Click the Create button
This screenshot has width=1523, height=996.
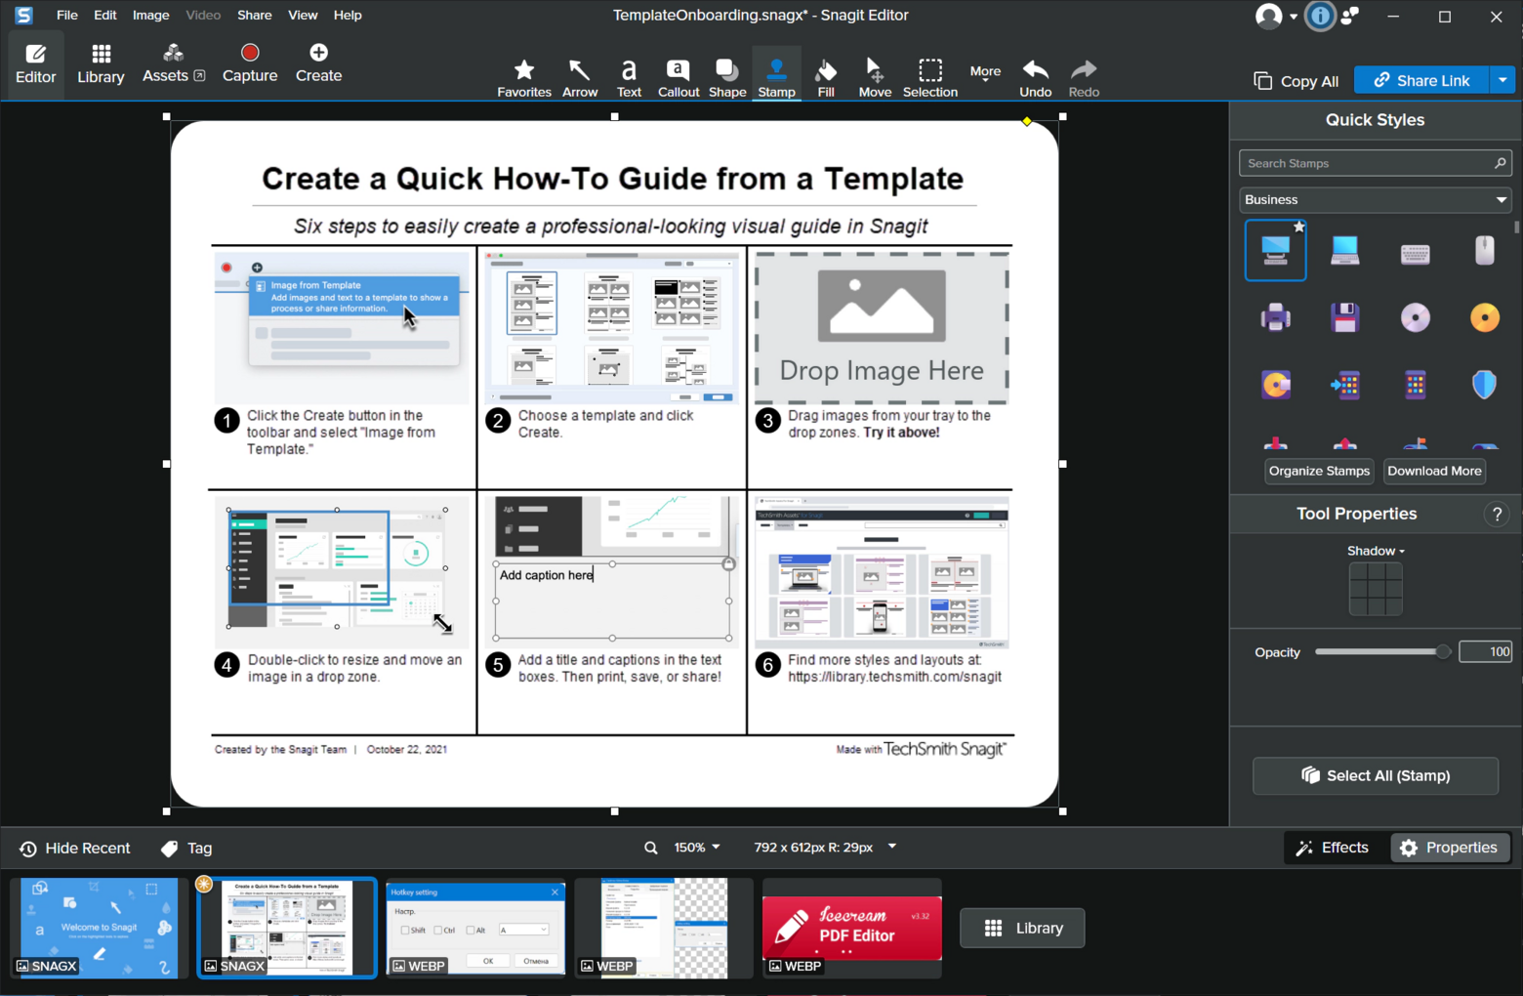pyautogui.click(x=318, y=64)
